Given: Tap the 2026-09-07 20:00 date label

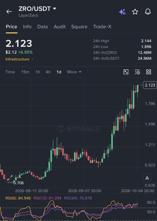Looking at the screenshot, I should [85, 191].
